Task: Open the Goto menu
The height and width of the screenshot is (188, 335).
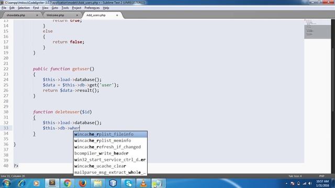Action: [x=54, y=8]
